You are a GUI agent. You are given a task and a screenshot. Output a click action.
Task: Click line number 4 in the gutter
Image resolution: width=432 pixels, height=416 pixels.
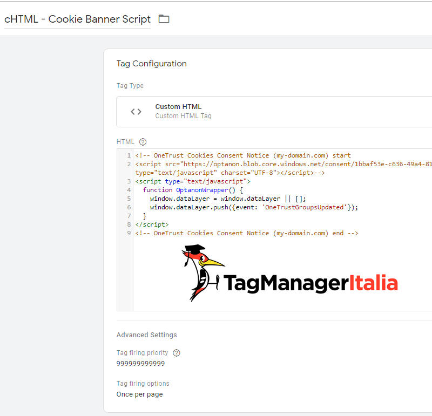coord(129,190)
